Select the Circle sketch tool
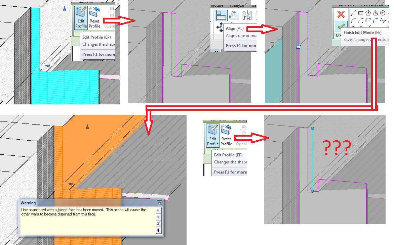This screenshot has width=394, height=245. point(383,13)
